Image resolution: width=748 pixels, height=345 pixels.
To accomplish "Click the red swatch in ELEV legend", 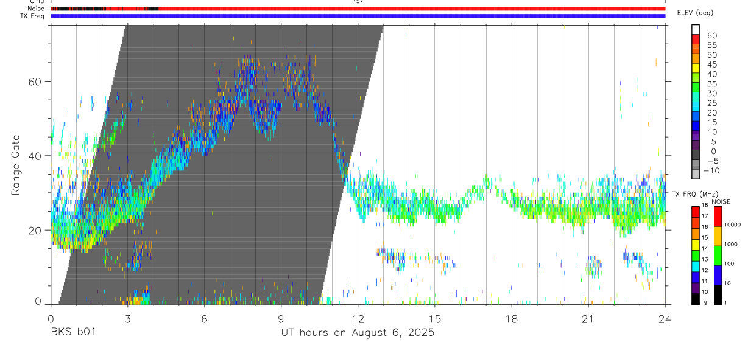I will pyautogui.click(x=696, y=39).
